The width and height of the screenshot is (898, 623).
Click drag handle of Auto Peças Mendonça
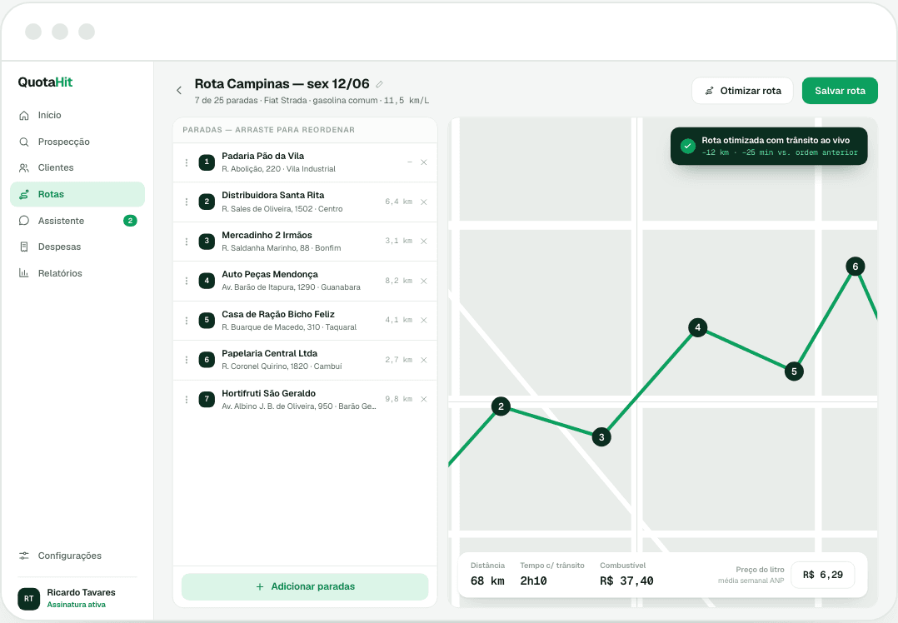pyautogui.click(x=186, y=282)
